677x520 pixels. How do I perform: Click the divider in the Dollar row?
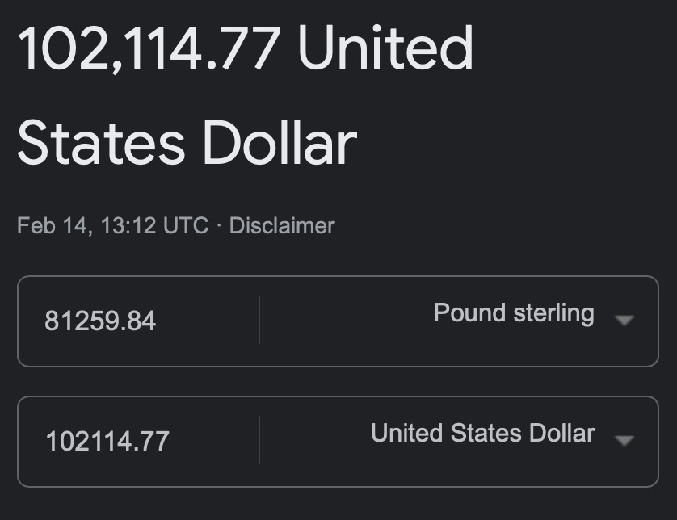pyautogui.click(x=259, y=440)
